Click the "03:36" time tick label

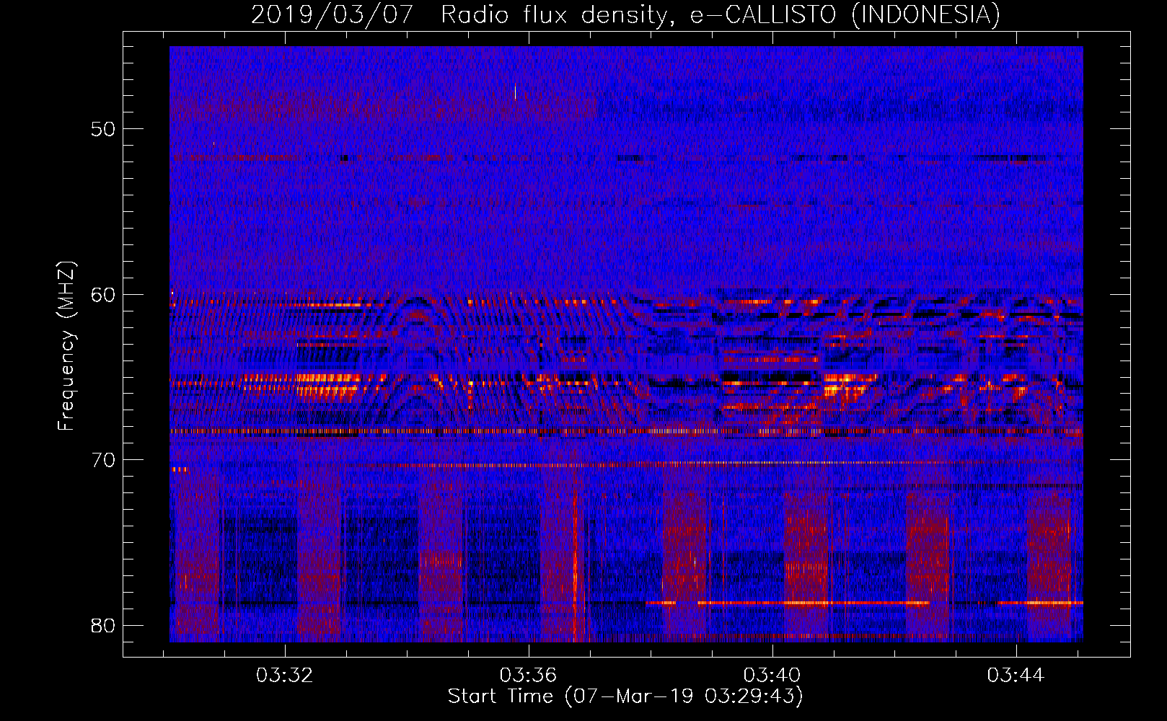(x=529, y=676)
